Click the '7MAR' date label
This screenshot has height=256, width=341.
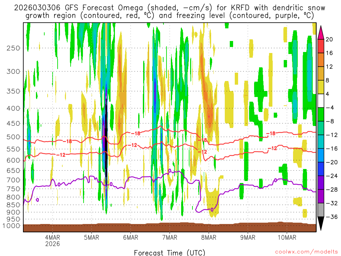pyautogui.click(x=170, y=237)
